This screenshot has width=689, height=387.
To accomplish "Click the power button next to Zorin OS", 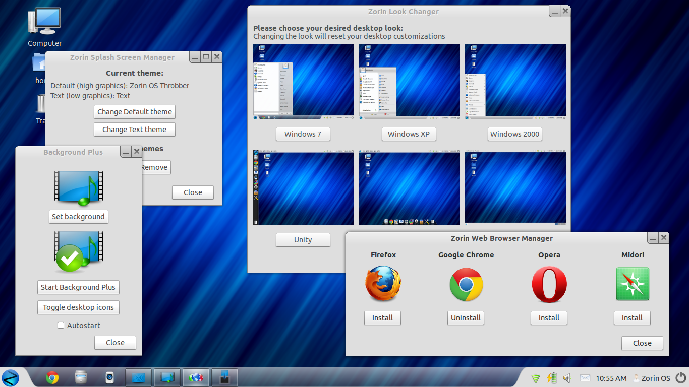I will 680,378.
